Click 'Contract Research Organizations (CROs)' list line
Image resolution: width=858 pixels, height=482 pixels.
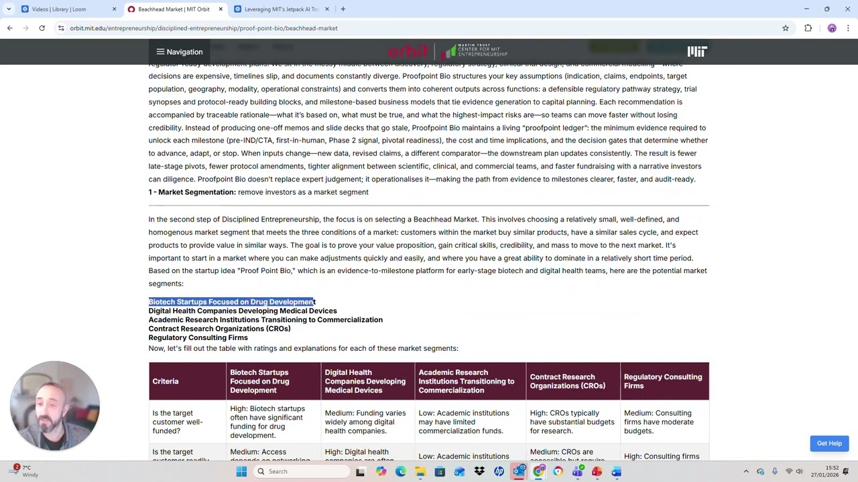click(x=220, y=329)
